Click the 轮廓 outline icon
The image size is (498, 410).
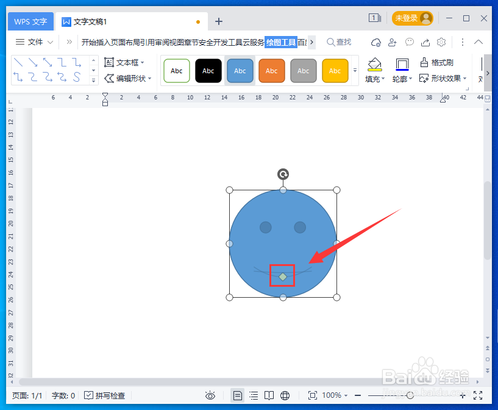point(401,63)
